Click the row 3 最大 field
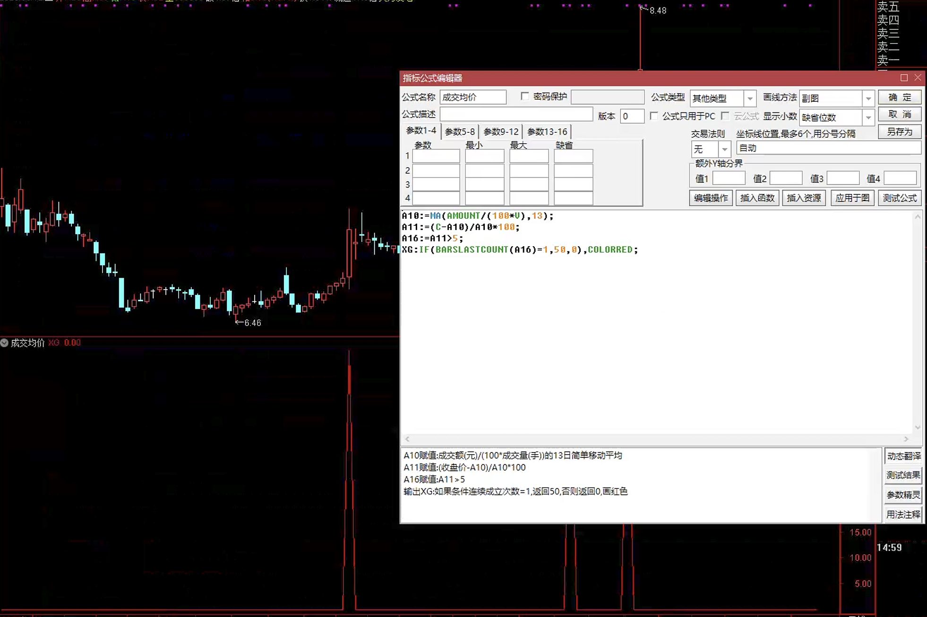The image size is (927, 617). (529, 184)
